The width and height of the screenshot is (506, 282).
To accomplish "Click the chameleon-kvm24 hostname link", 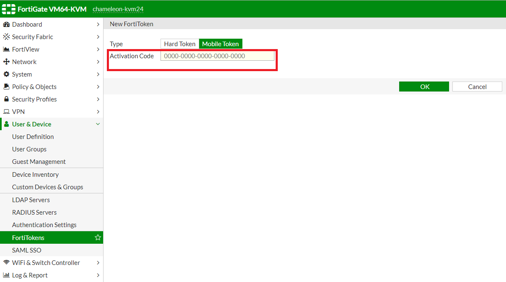I will (118, 9).
